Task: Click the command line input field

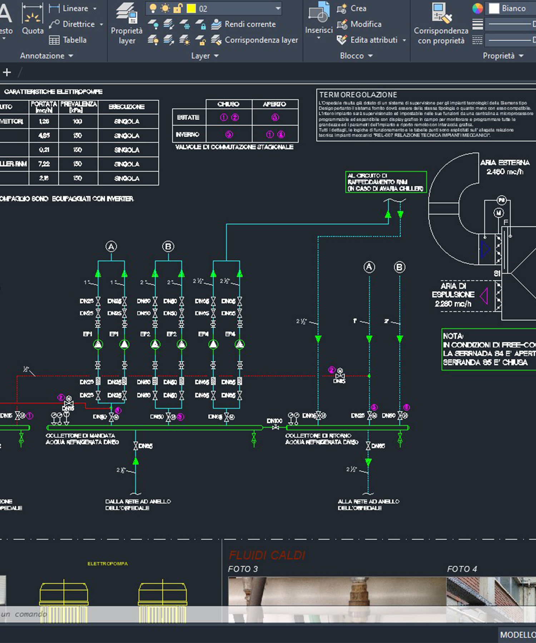Action: pos(107,614)
